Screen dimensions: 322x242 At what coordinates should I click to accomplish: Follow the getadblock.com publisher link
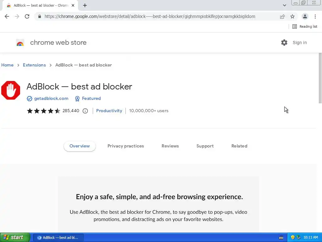[51, 98]
